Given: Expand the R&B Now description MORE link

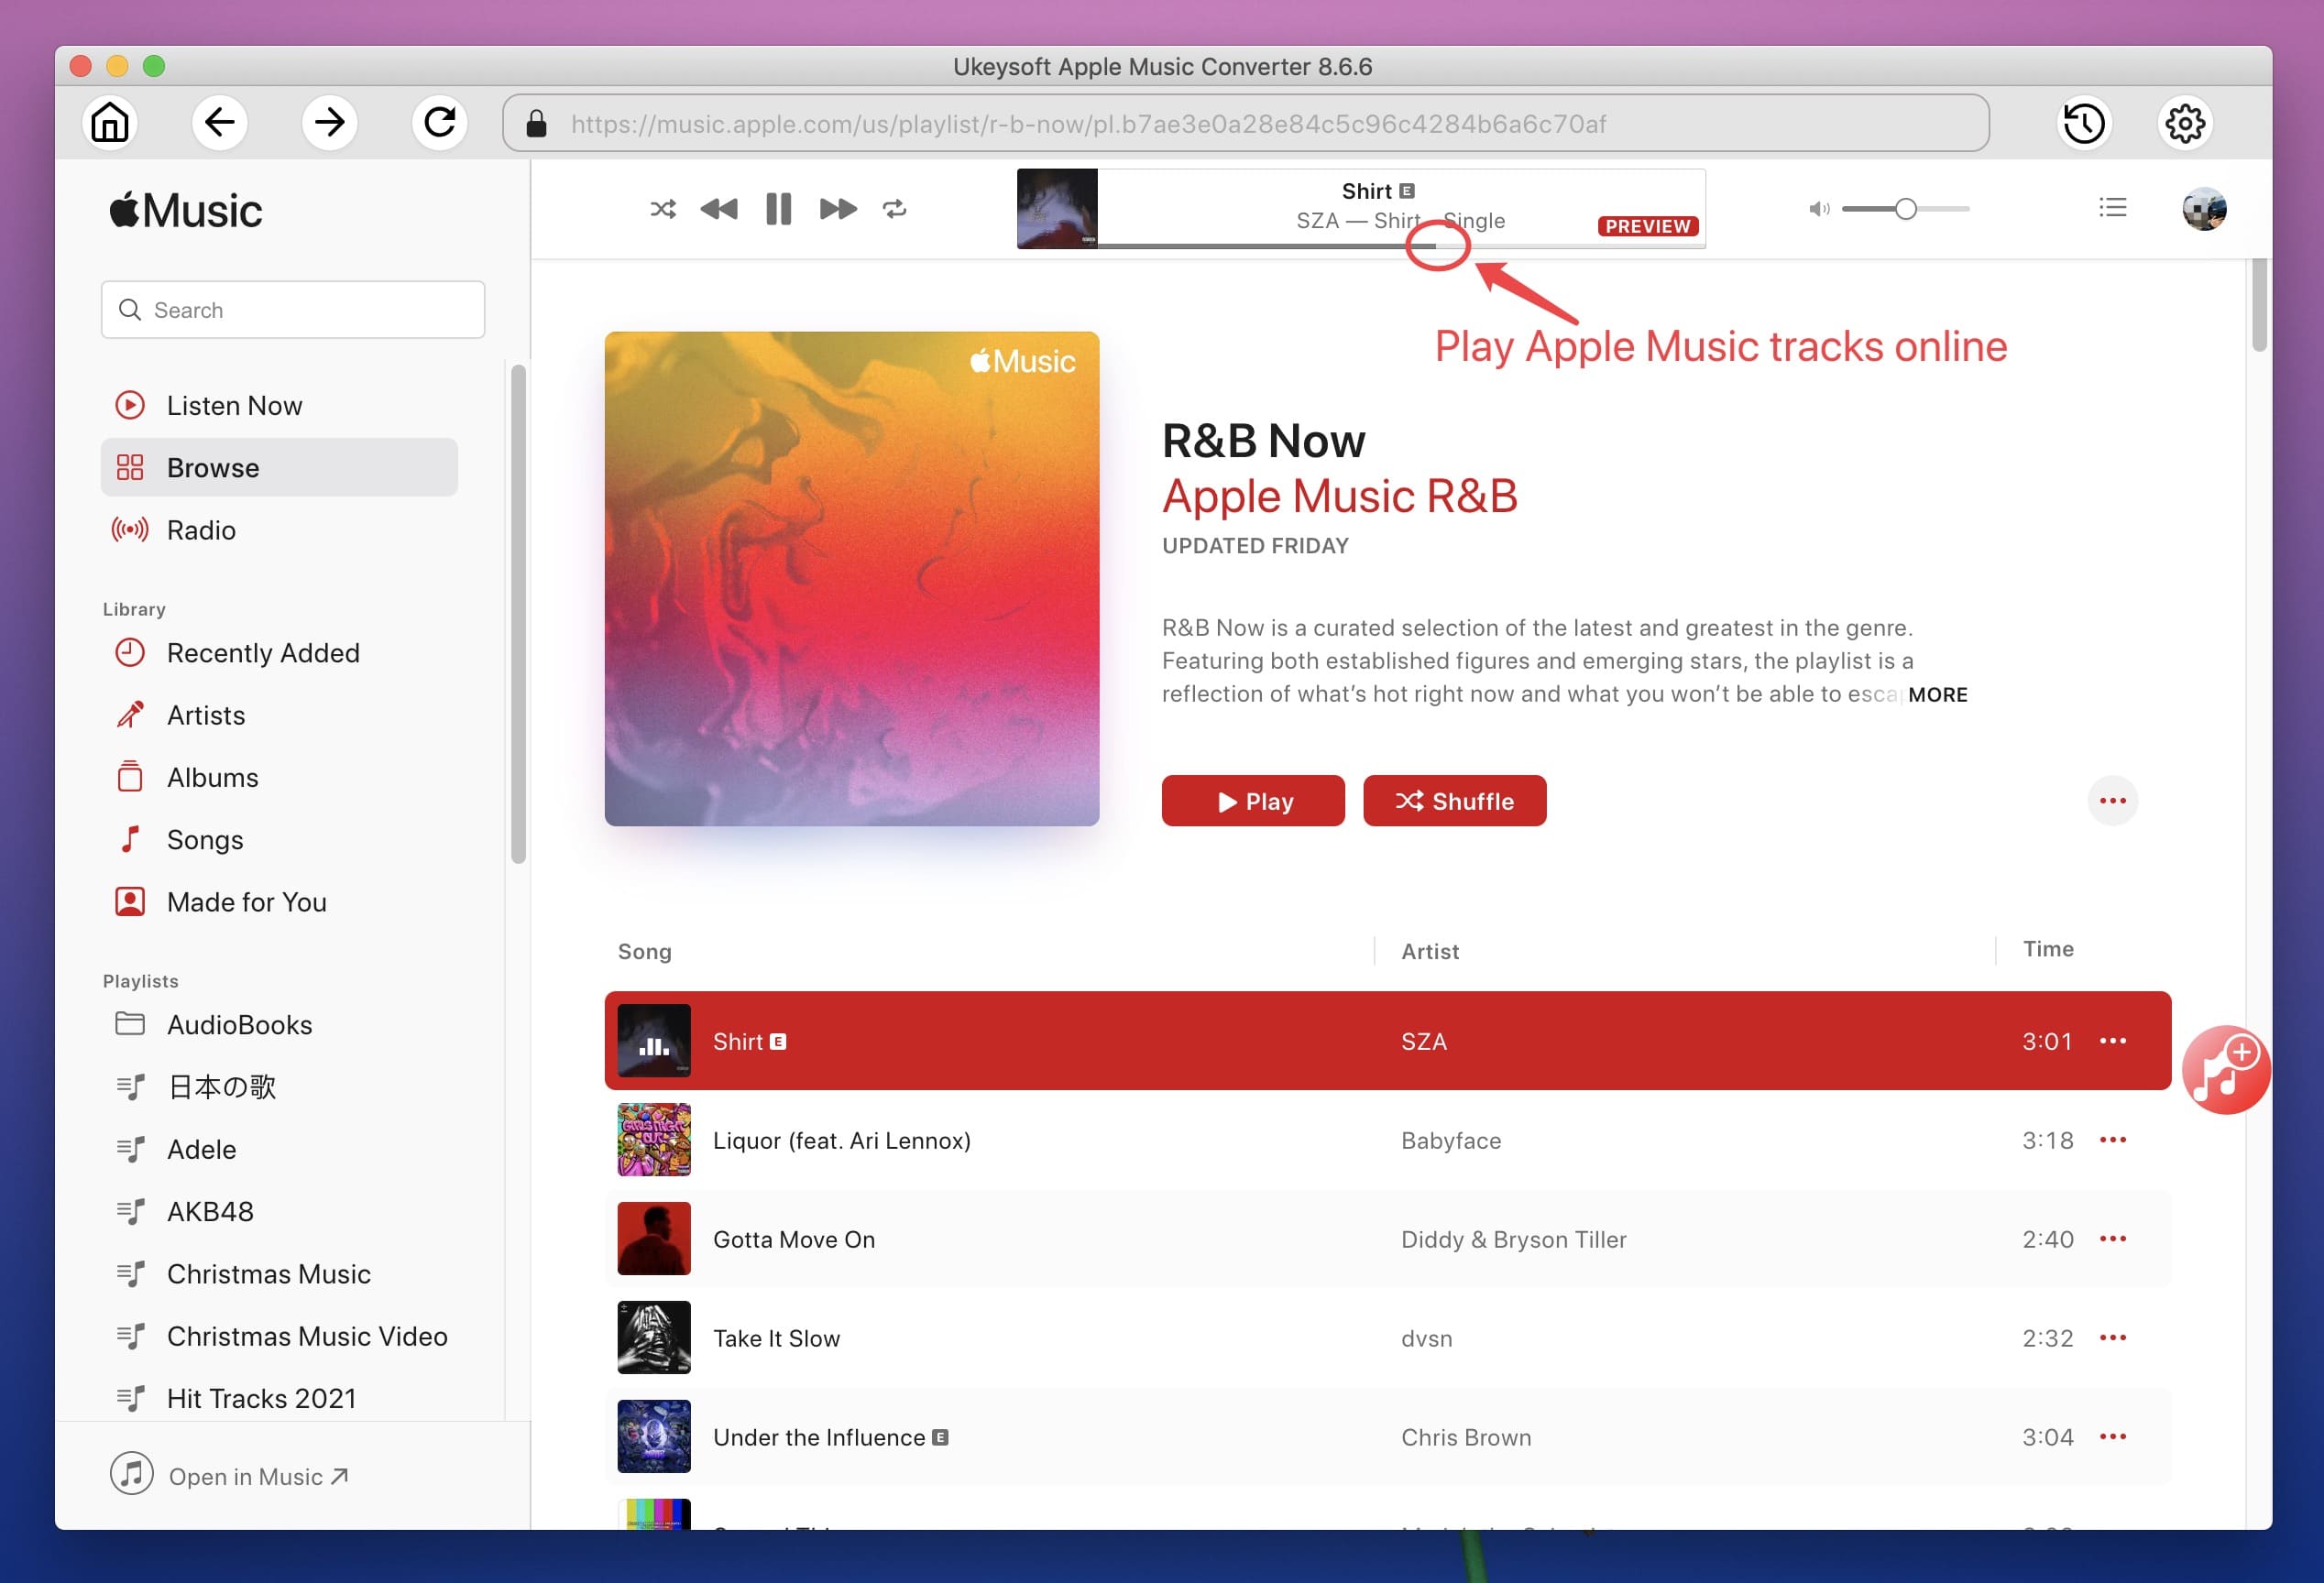Looking at the screenshot, I should click(1937, 693).
